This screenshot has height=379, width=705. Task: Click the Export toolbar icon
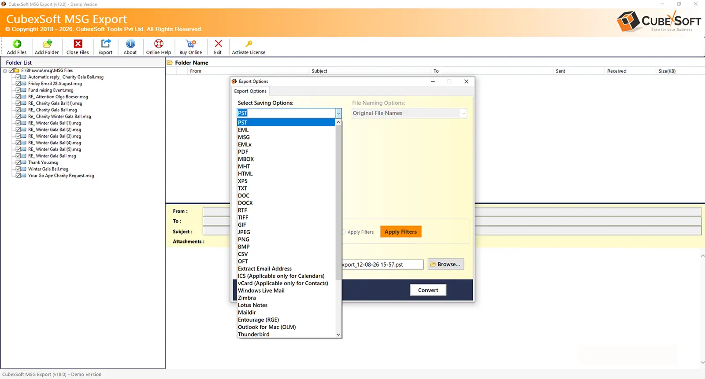coord(106,44)
